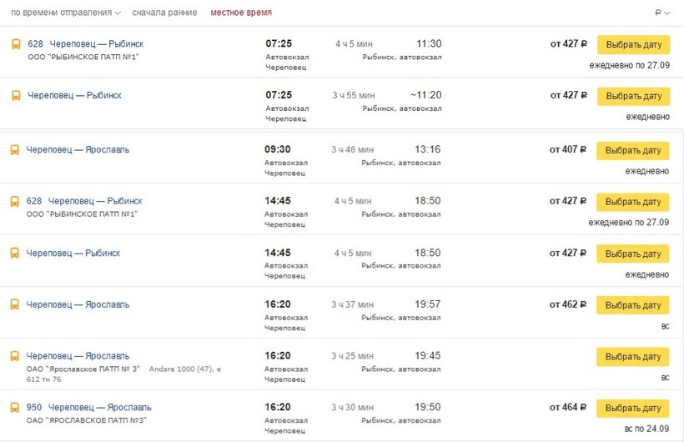Image resolution: width=684 pixels, height=442 pixels.
Task: Click the bus icon for 07:25 trip arriving ~11:20
Action: point(16,96)
